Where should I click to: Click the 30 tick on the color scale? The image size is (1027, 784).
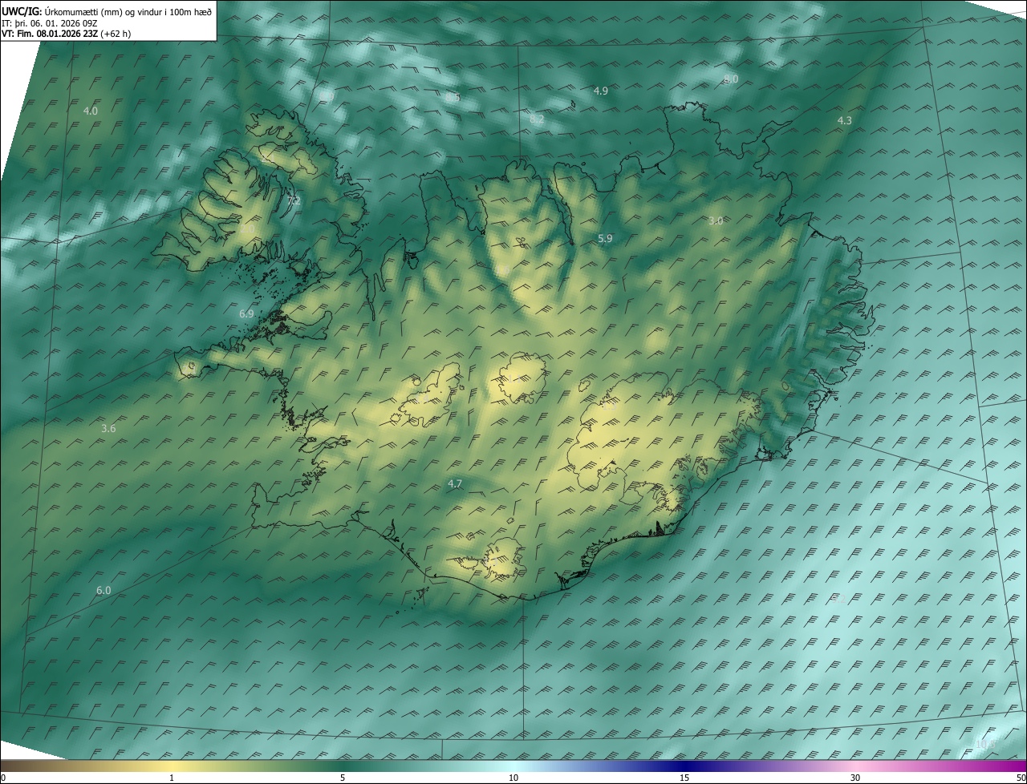[x=855, y=778]
